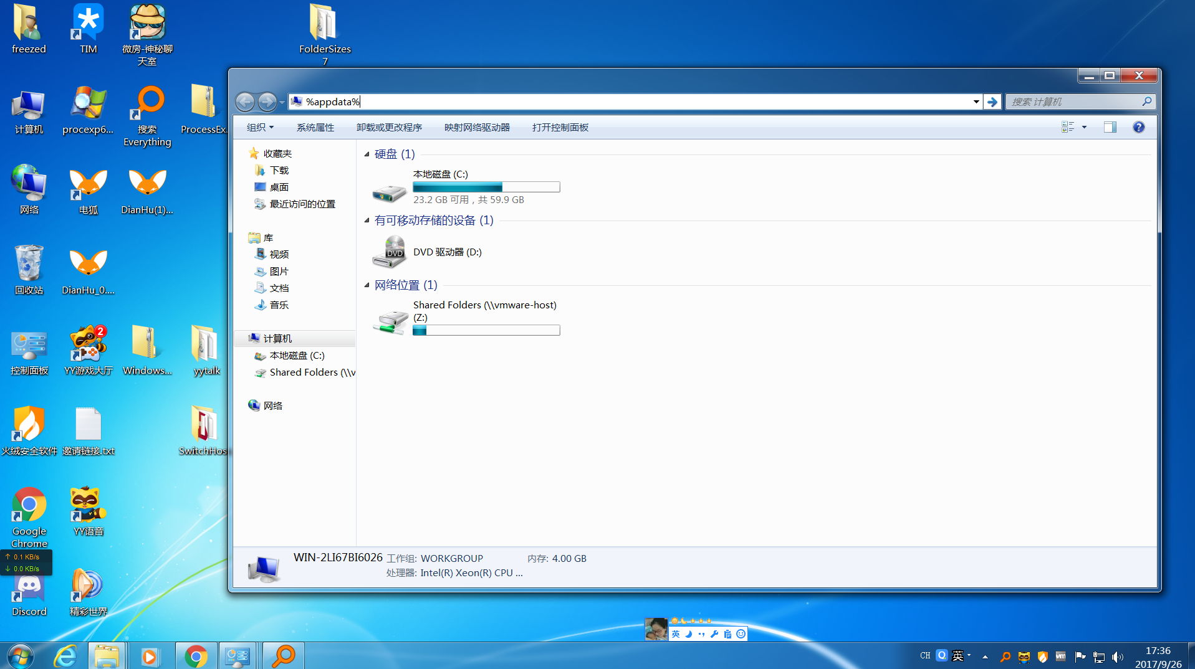The width and height of the screenshot is (1195, 669).
Task: Open the Windows zip folder on desktop
Action: click(147, 351)
